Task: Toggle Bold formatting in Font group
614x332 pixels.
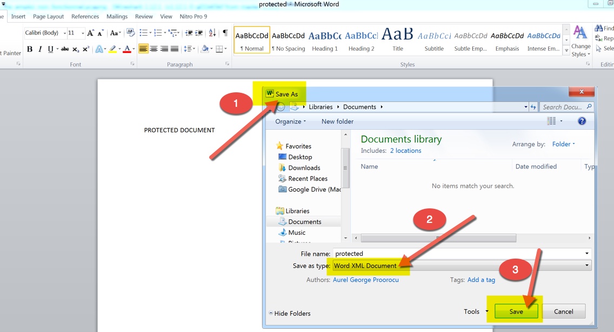Action: (x=30, y=49)
